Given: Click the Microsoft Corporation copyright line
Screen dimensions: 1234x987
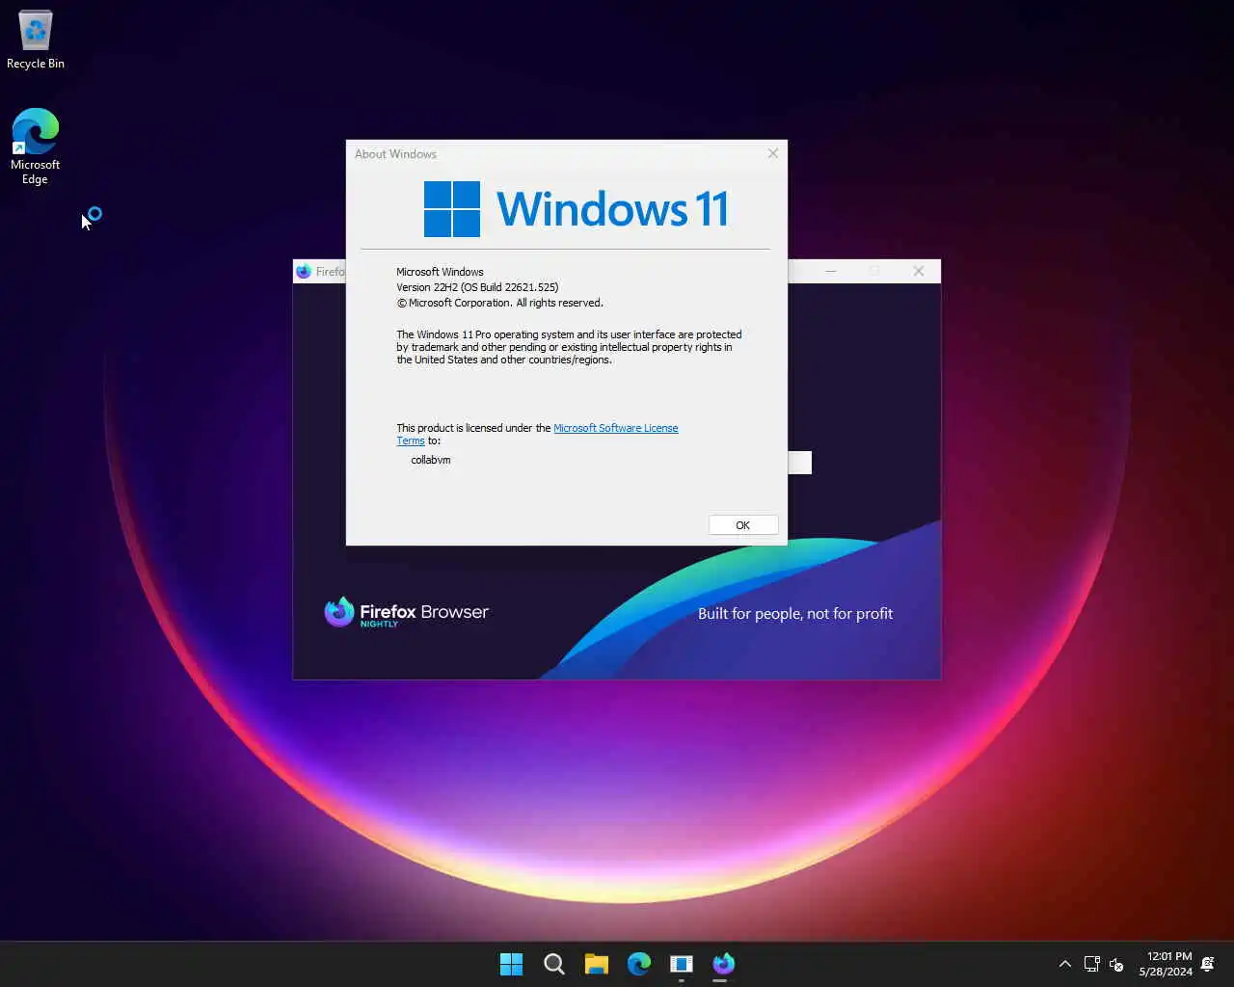Looking at the screenshot, I should click(x=499, y=303).
